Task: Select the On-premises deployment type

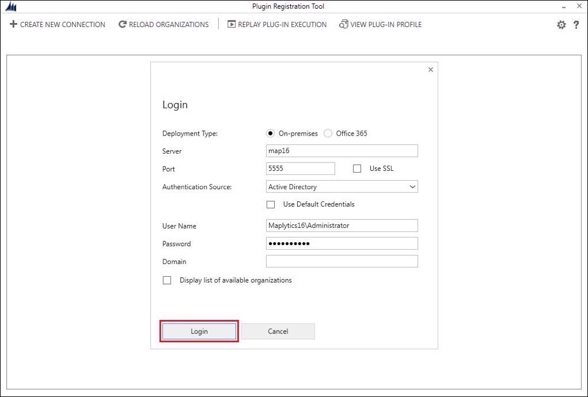Action: click(270, 133)
